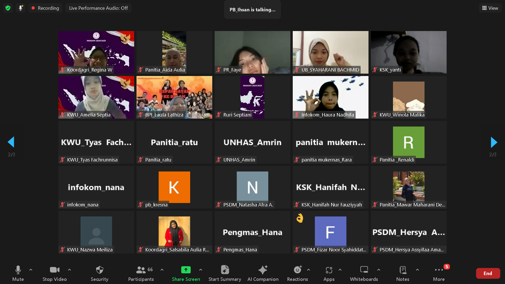505x284 pixels.
Task: Mute the microphone
Action: coord(18,270)
